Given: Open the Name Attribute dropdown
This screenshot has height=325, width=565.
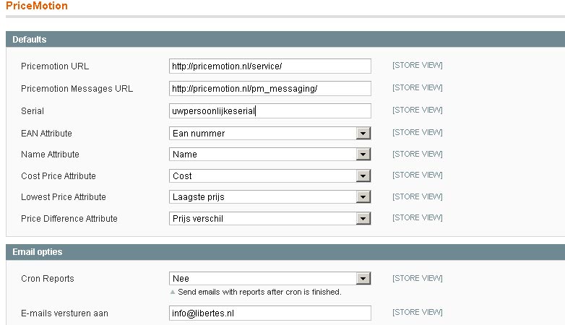Looking at the screenshot, I should click(x=270, y=155).
